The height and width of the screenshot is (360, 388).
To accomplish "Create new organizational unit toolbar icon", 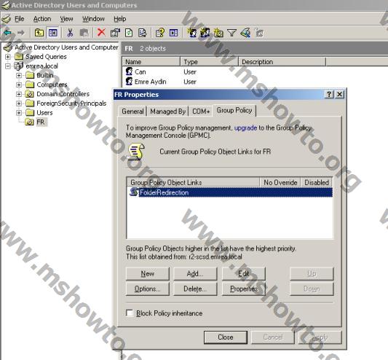I will pyautogui.click(x=218, y=33).
